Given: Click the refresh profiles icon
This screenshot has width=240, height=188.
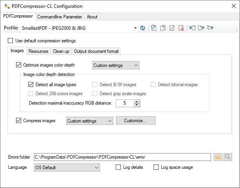Looking at the screenshot, I should pos(143,28).
